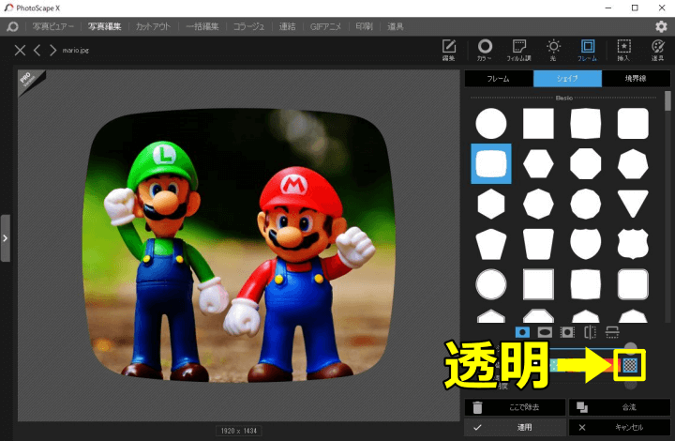Choose the flat hexagon shape
Viewport: 675px width, 441px height.
(538, 163)
